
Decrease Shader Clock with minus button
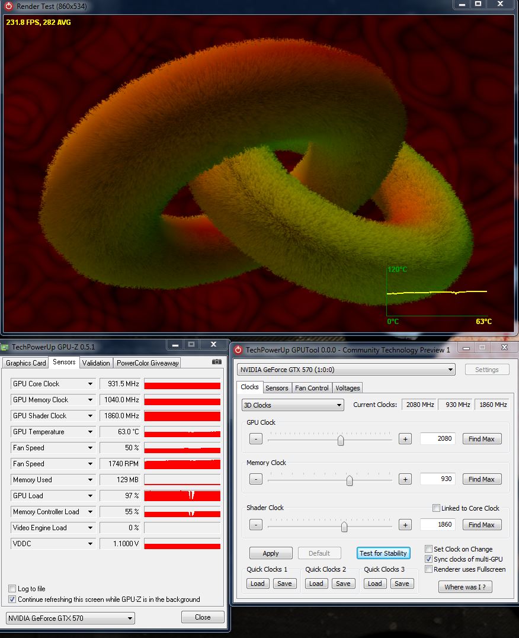pos(255,525)
